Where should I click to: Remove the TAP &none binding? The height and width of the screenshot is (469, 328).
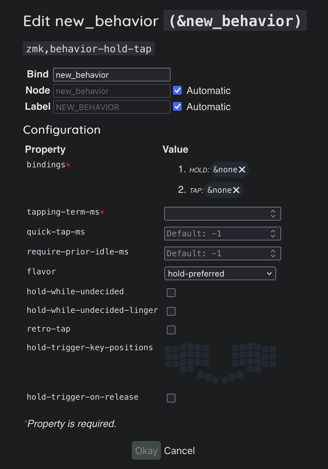[x=236, y=190]
